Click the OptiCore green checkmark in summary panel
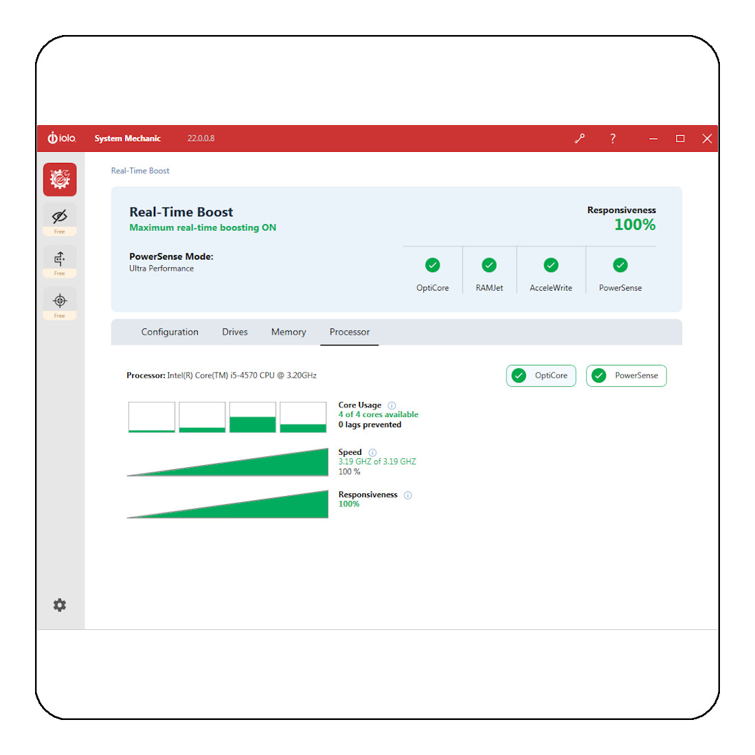755x755 pixels. [x=432, y=264]
